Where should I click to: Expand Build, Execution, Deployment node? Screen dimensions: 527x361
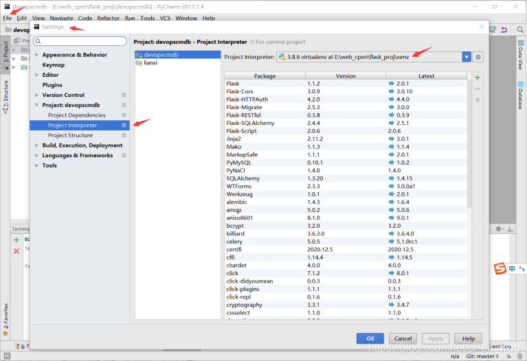click(x=37, y=145)
